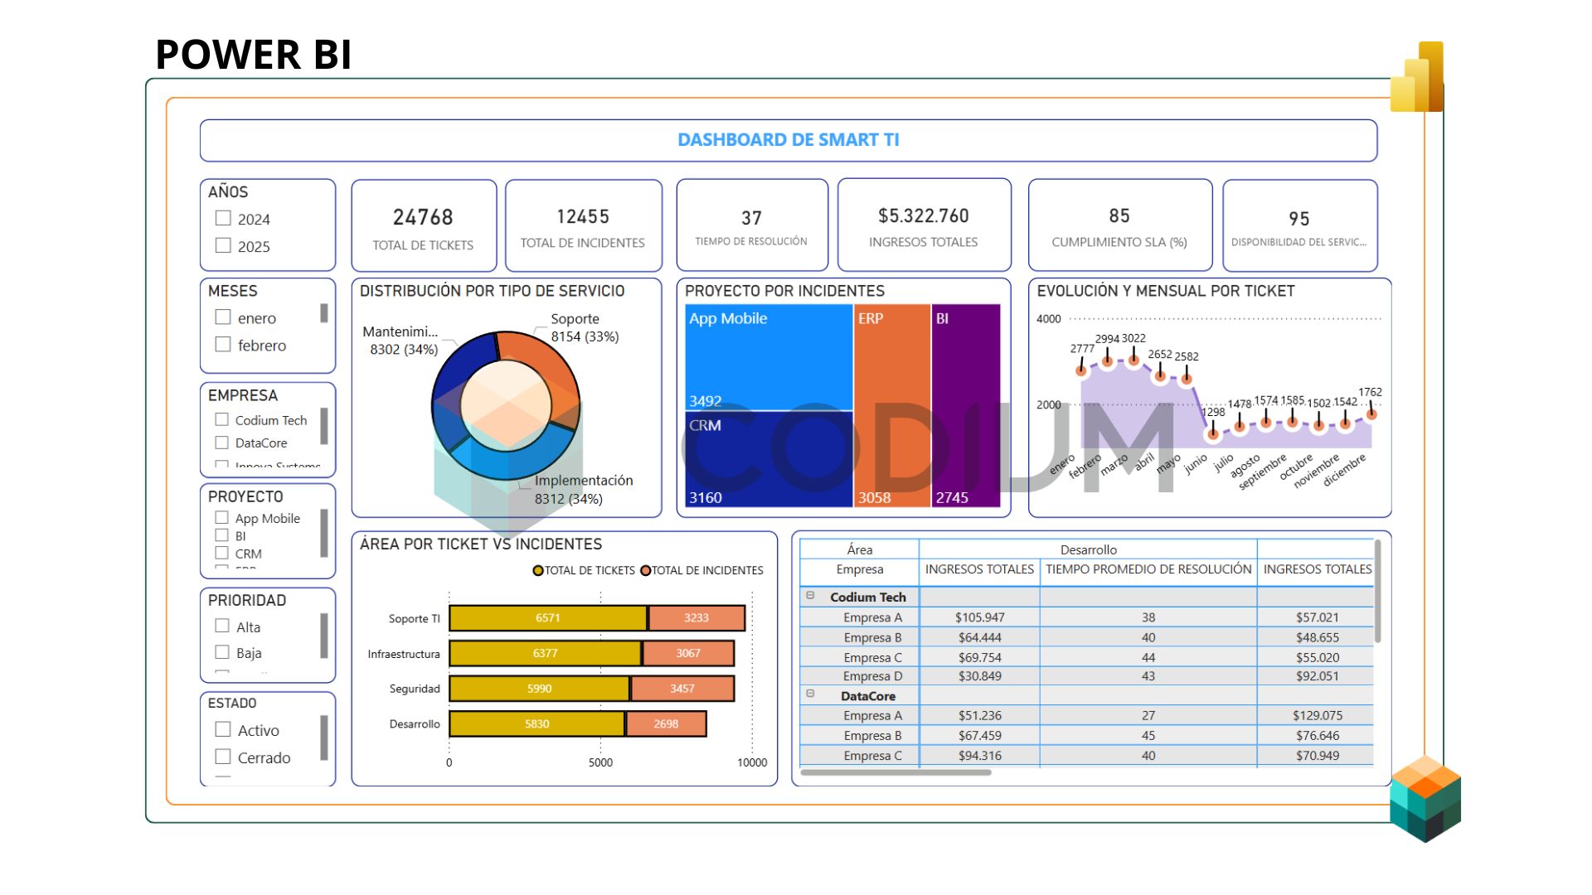Select the Activo estado checkbox
Screen dimensions: 1592x895
coord(223,729)
